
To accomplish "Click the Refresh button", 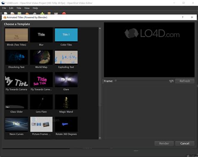I will coord(185,81).
